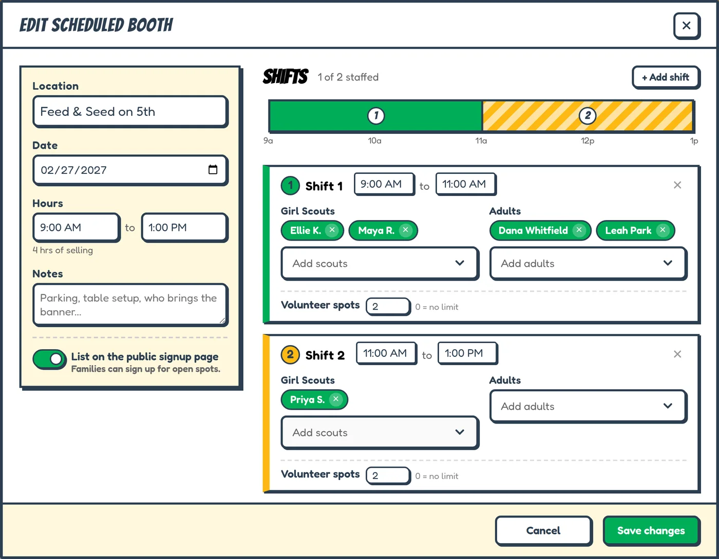
Task: Click the '1 of 2 staffed' text
Action: [x=348, y=77]
